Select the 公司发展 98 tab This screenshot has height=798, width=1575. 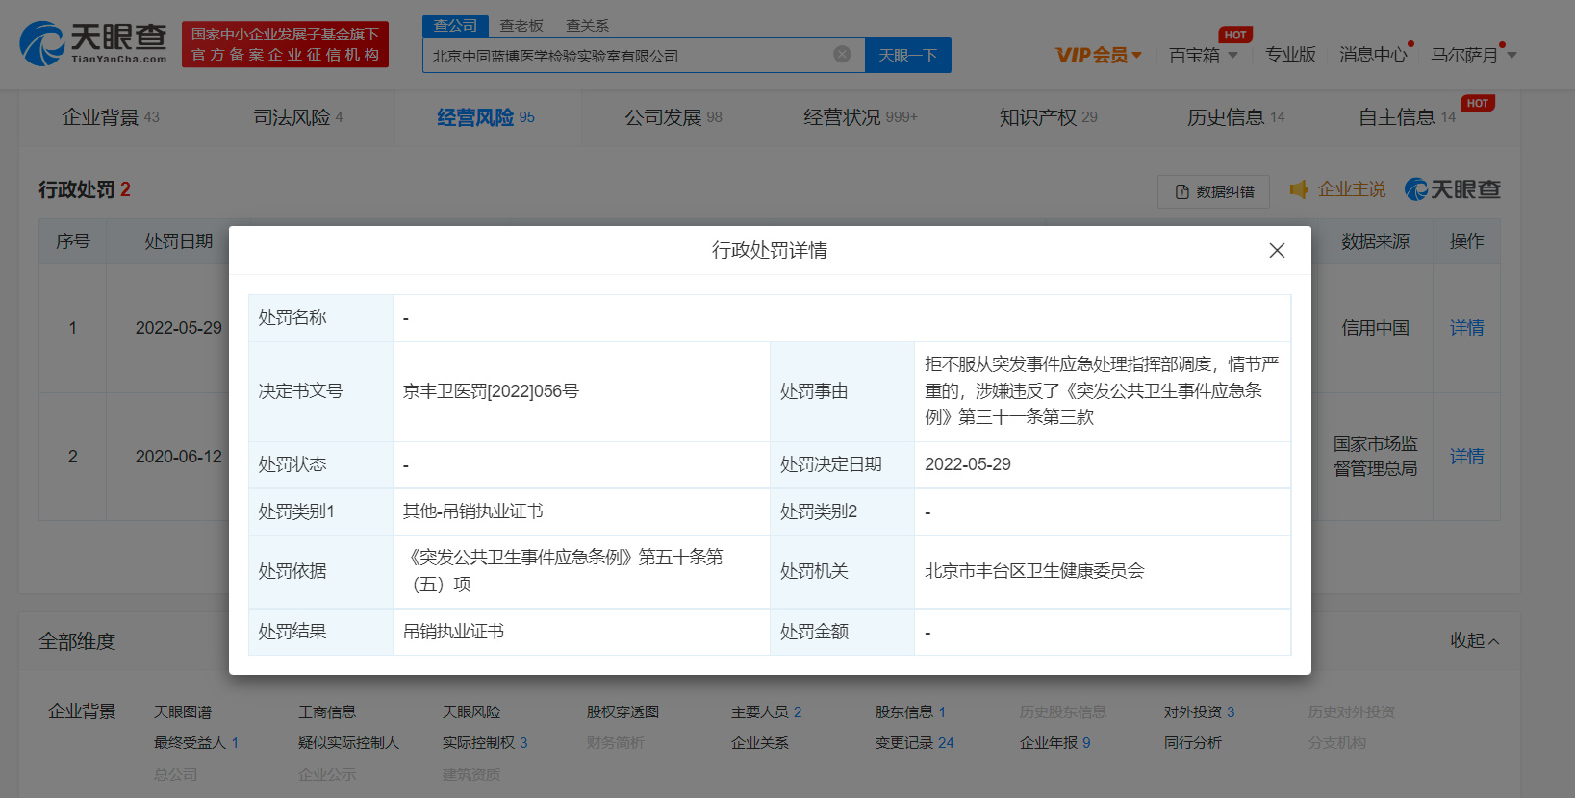pos(673,117)
